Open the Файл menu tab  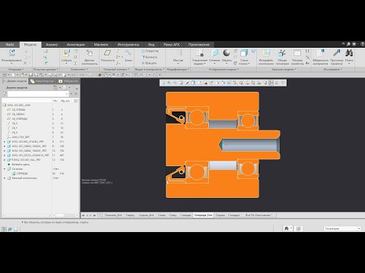10,45
